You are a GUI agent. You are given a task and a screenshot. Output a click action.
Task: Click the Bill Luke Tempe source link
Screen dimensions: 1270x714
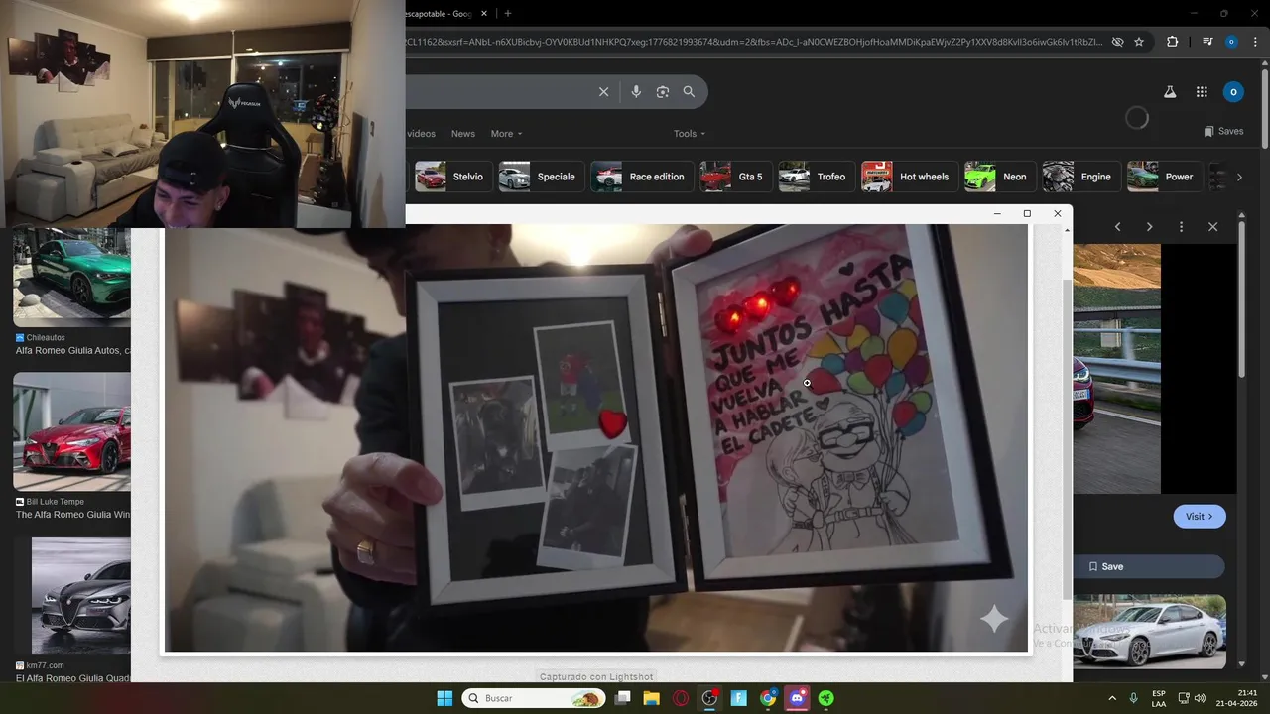coord(56,502)
